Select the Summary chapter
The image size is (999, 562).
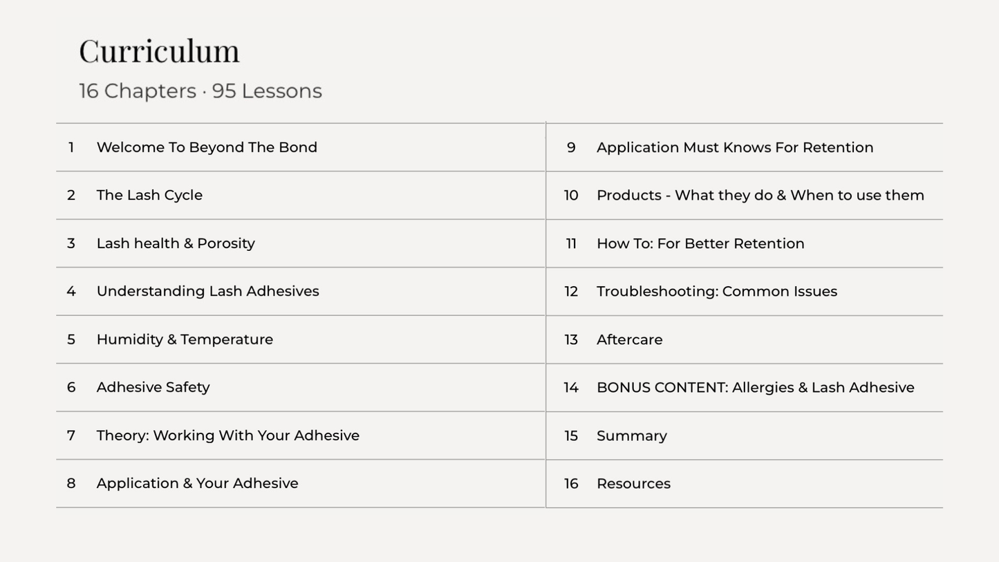pos(631,435)
